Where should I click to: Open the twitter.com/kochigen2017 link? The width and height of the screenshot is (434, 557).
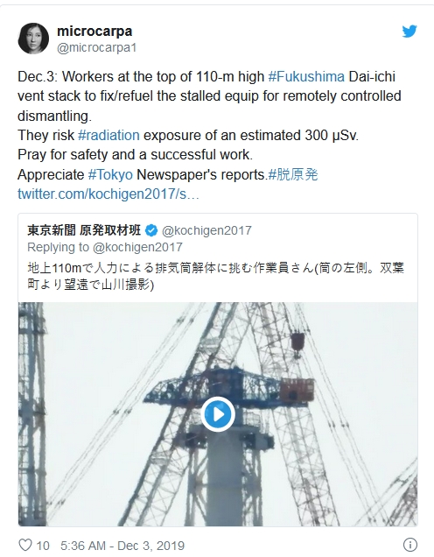coord(108,194)
